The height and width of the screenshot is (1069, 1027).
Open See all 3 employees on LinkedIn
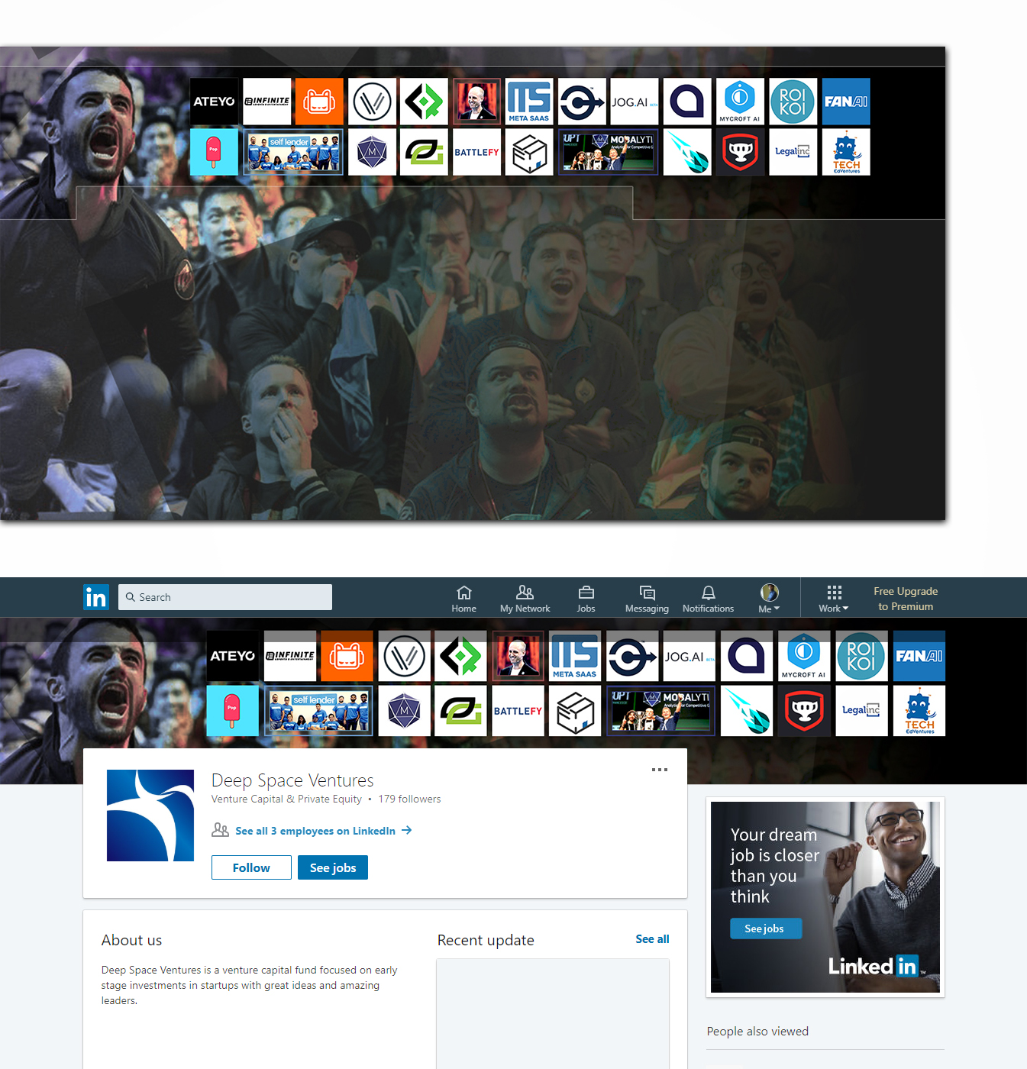coord(315,831)
